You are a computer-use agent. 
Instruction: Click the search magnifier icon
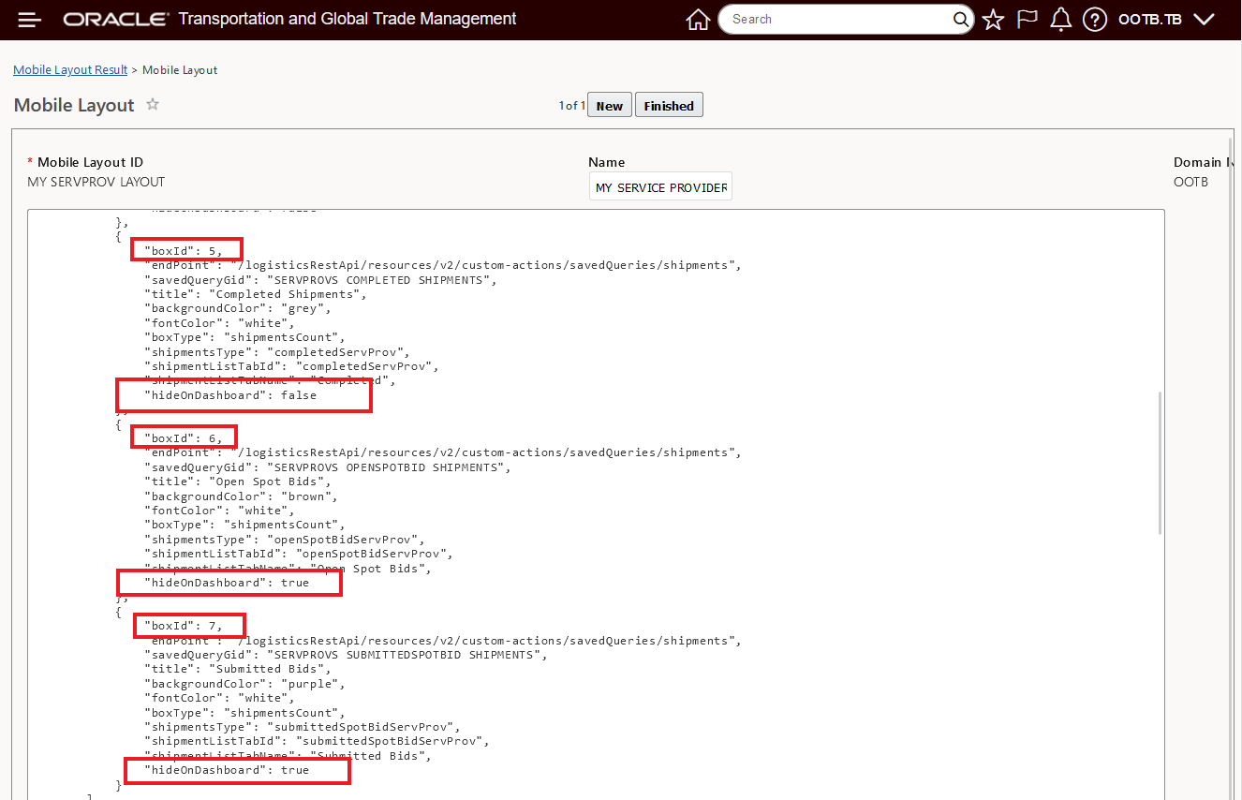[962, 20]
